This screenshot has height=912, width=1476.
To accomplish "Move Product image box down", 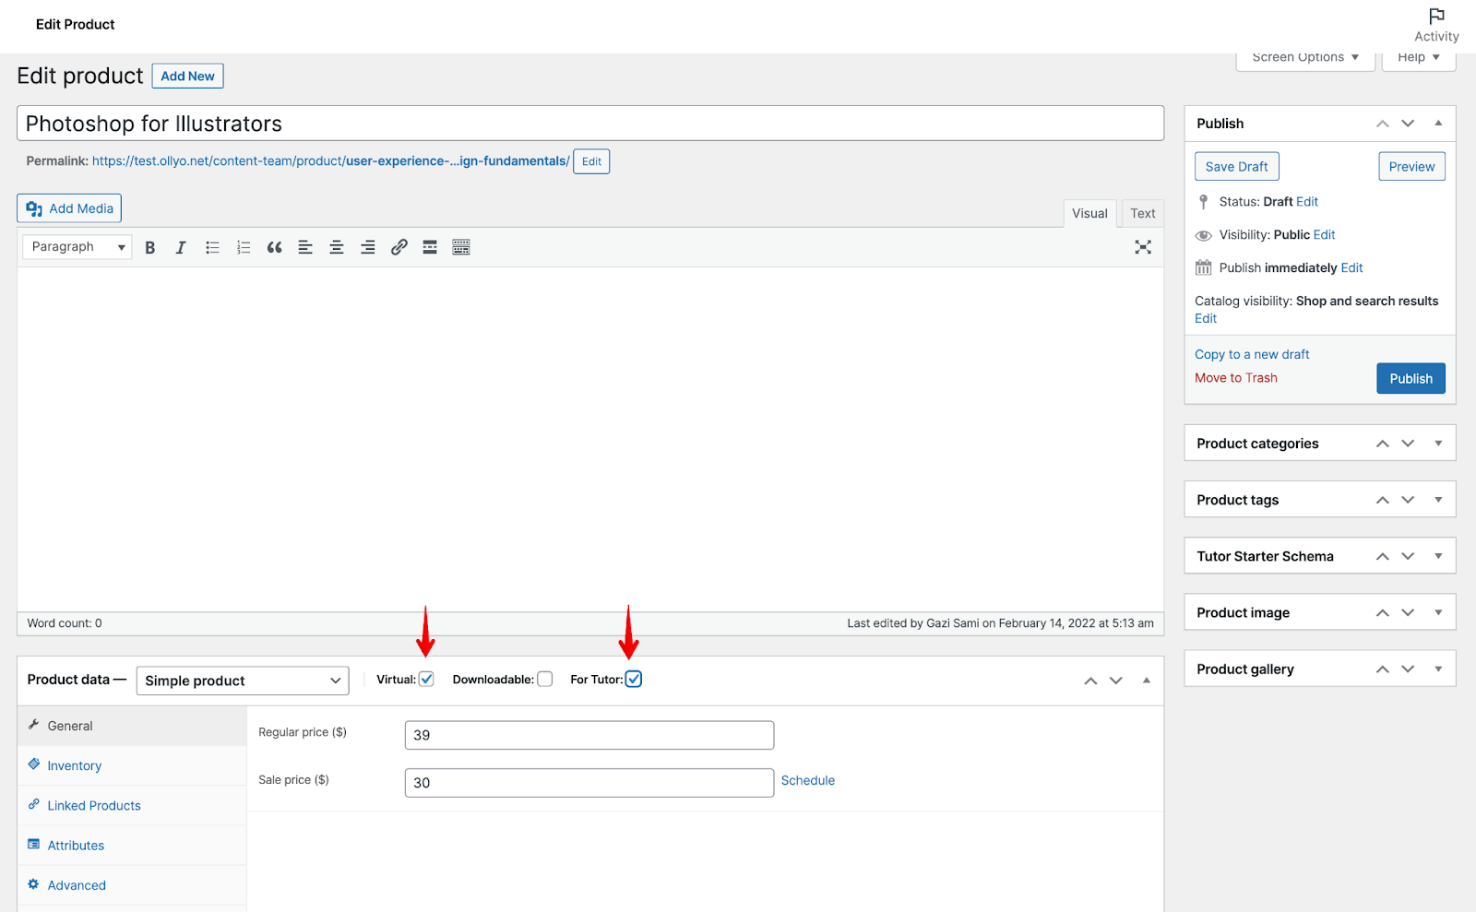I will click(x=1408, y=613).
